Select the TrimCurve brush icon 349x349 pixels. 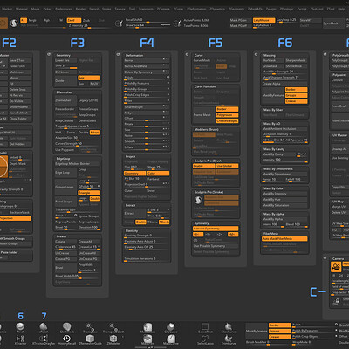point(229,339)
